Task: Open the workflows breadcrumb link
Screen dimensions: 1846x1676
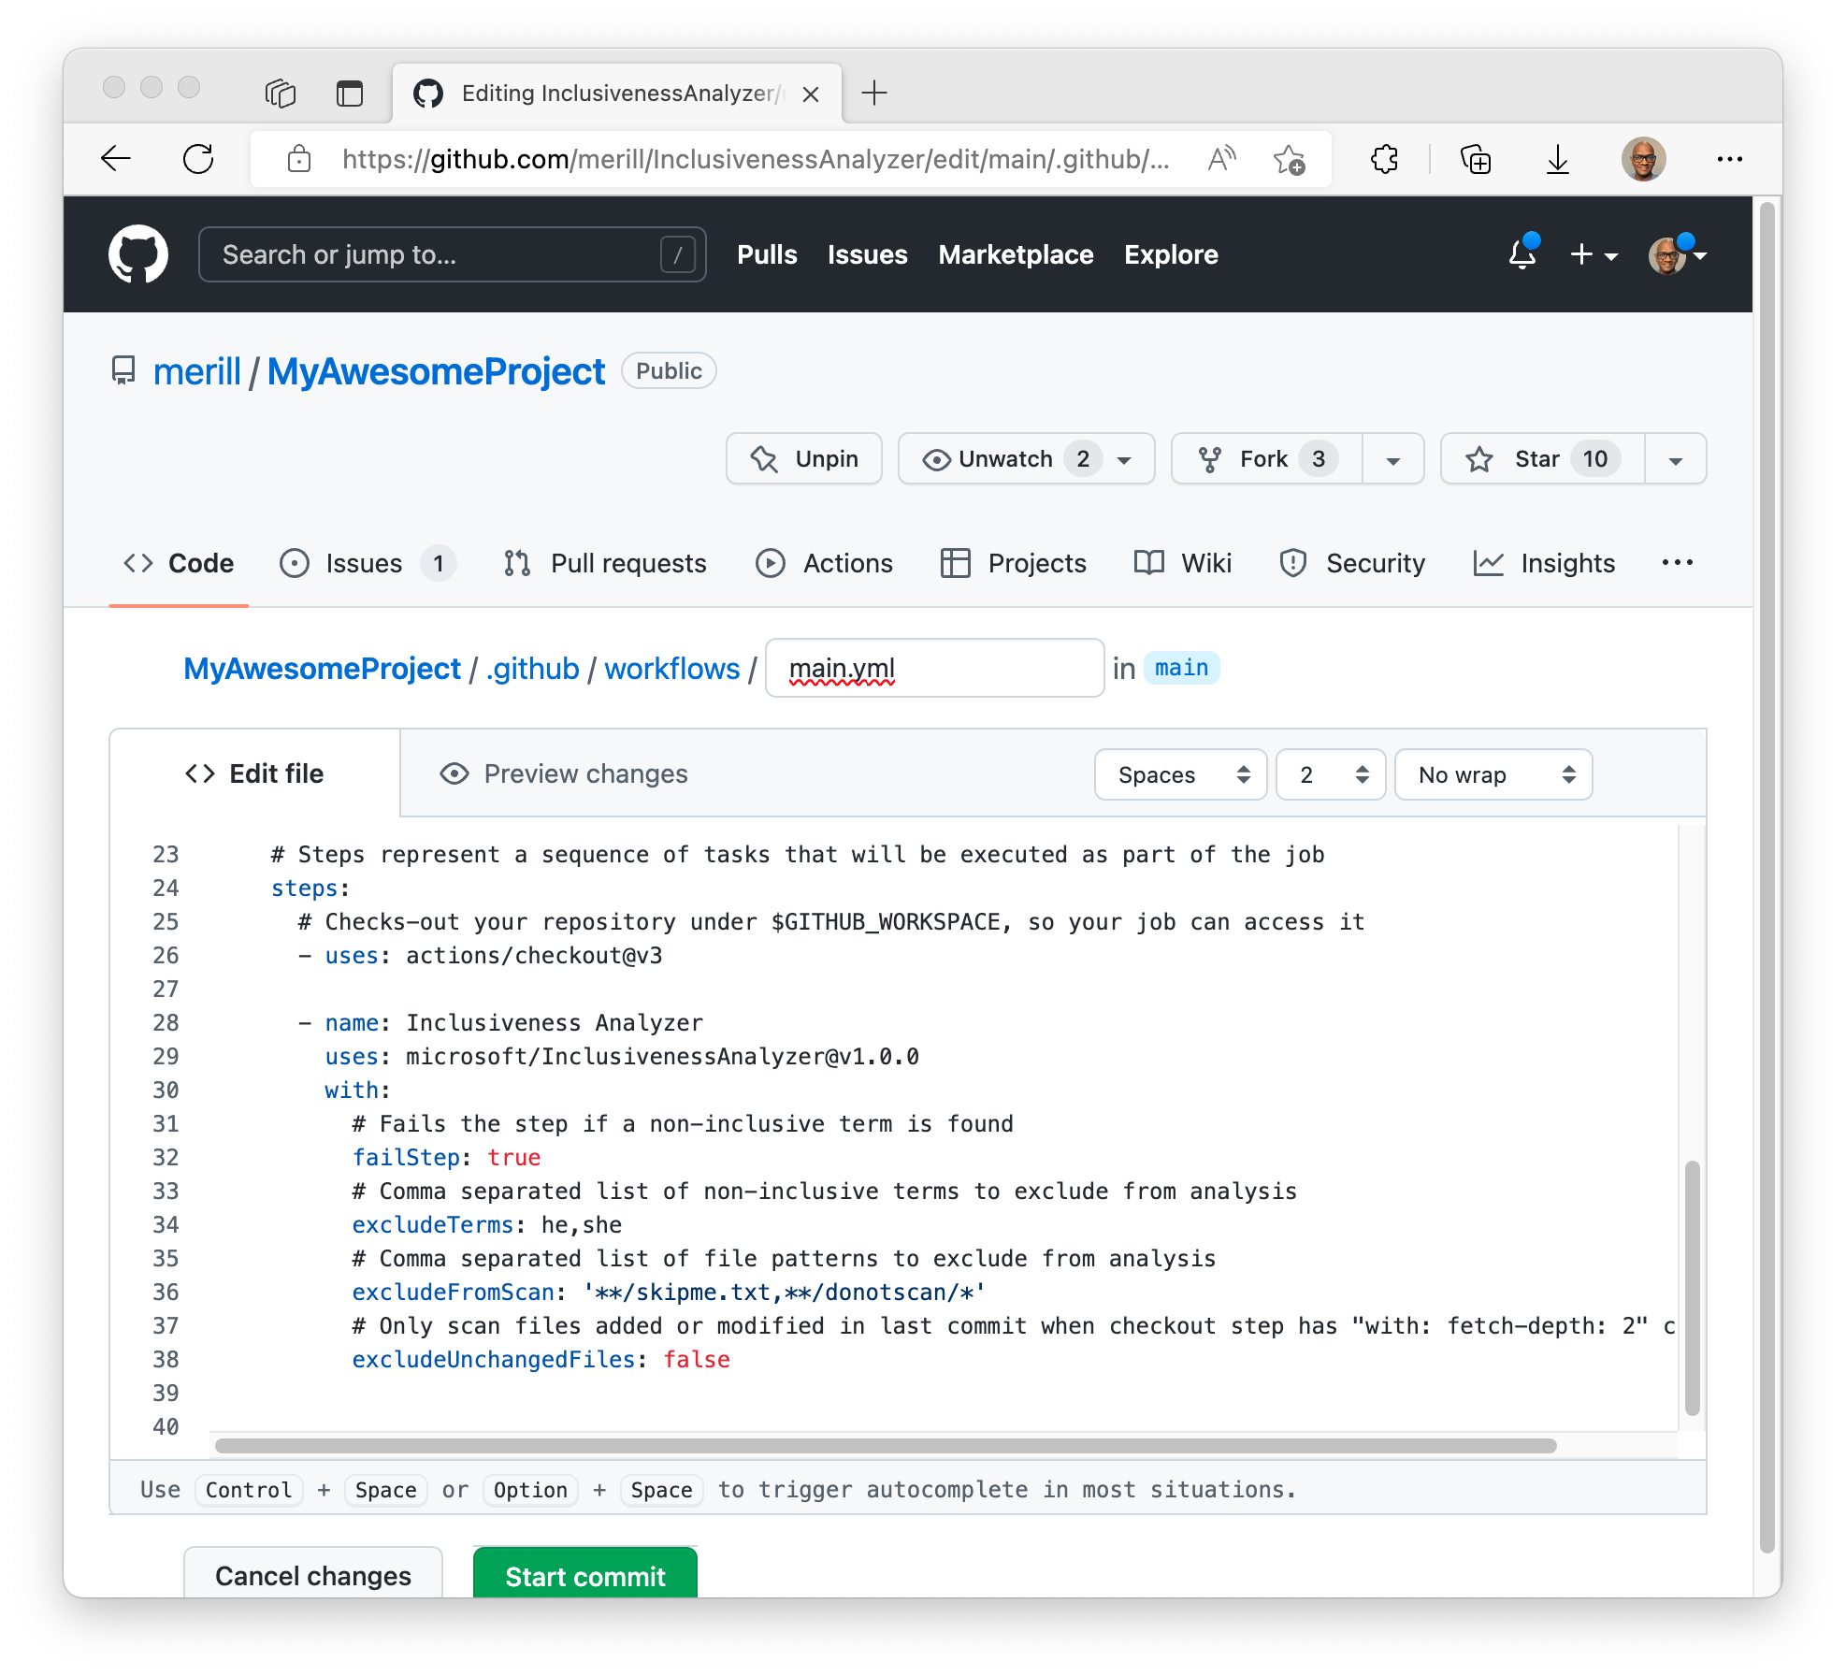Action: [x=671, y=669]
